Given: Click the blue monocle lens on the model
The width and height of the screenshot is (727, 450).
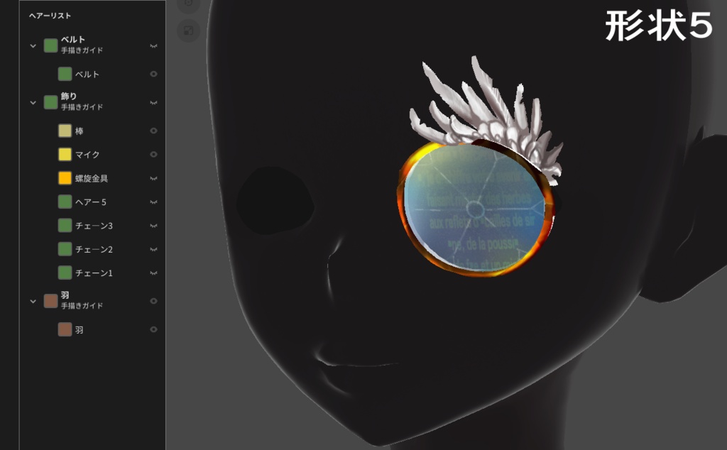Looking at the screenshot, I should pyautogui.click(x=474, y=209).
